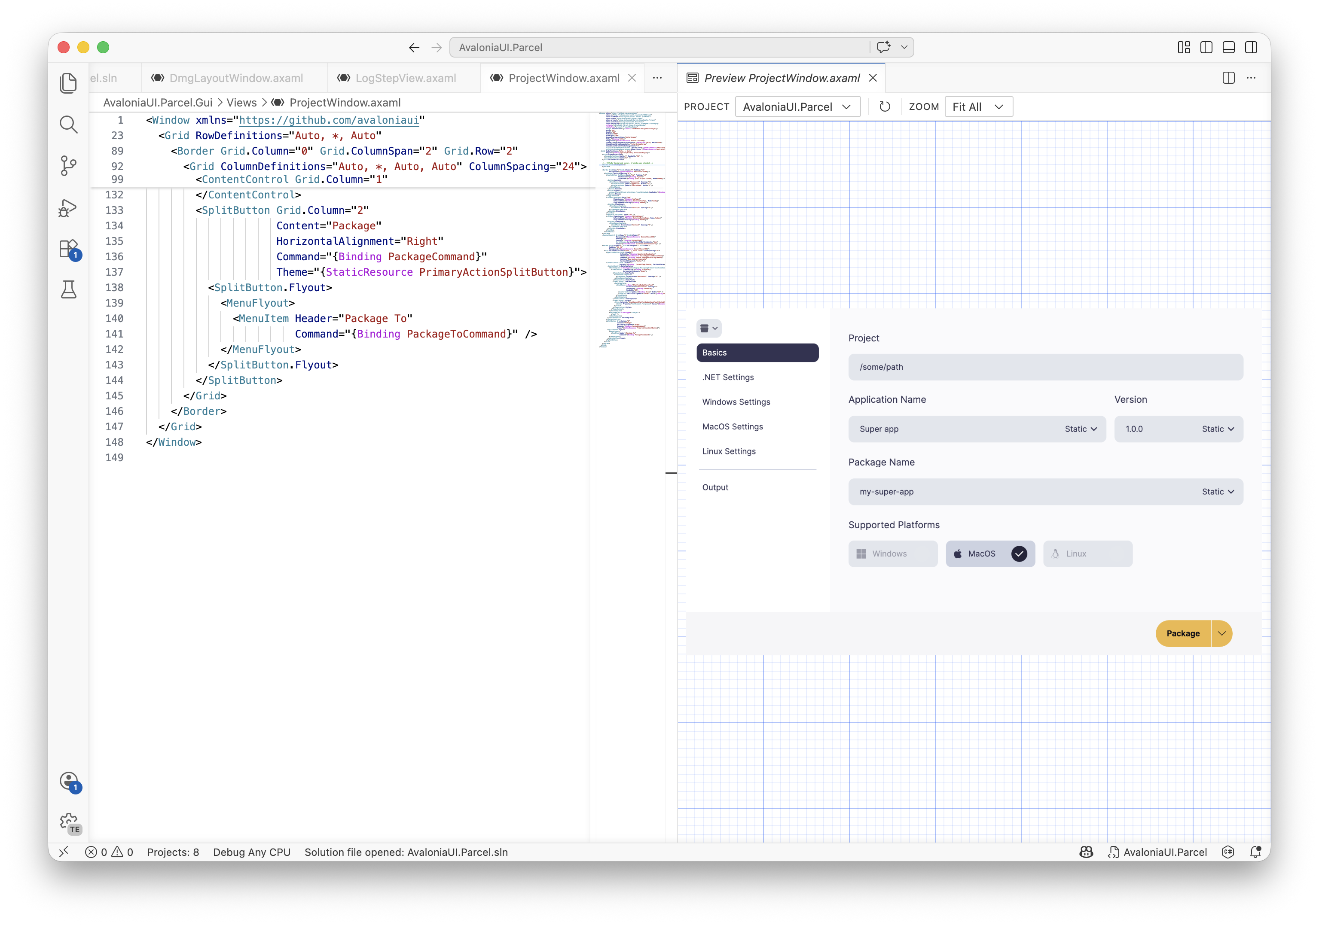Expand the Package split button arrow

[1221, 633]
